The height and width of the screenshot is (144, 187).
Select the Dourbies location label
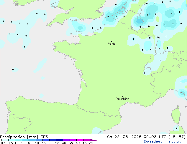tap(122, 99)
